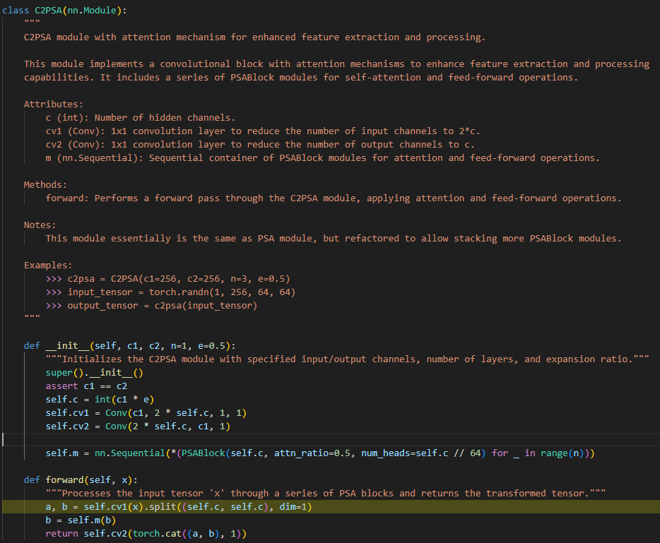Click the 'self.c = int(c1 * e)' line

tap(100, 400)
